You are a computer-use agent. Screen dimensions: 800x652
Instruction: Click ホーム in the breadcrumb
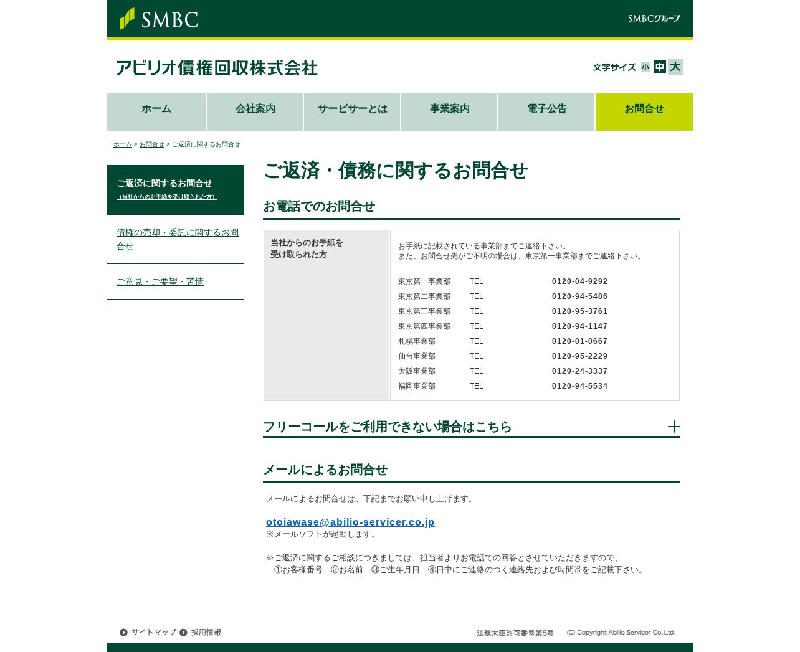click(x=123, y=144)
